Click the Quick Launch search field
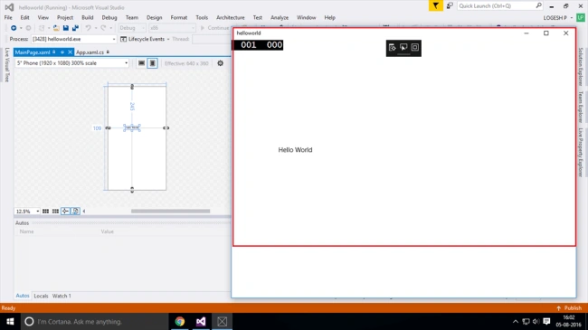Image resolution: width=588 pixels, height=330 pixels. click(x=500, y=5)
